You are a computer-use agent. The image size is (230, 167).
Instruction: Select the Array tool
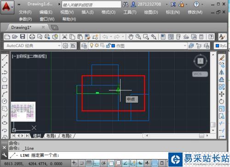(222, 87)
